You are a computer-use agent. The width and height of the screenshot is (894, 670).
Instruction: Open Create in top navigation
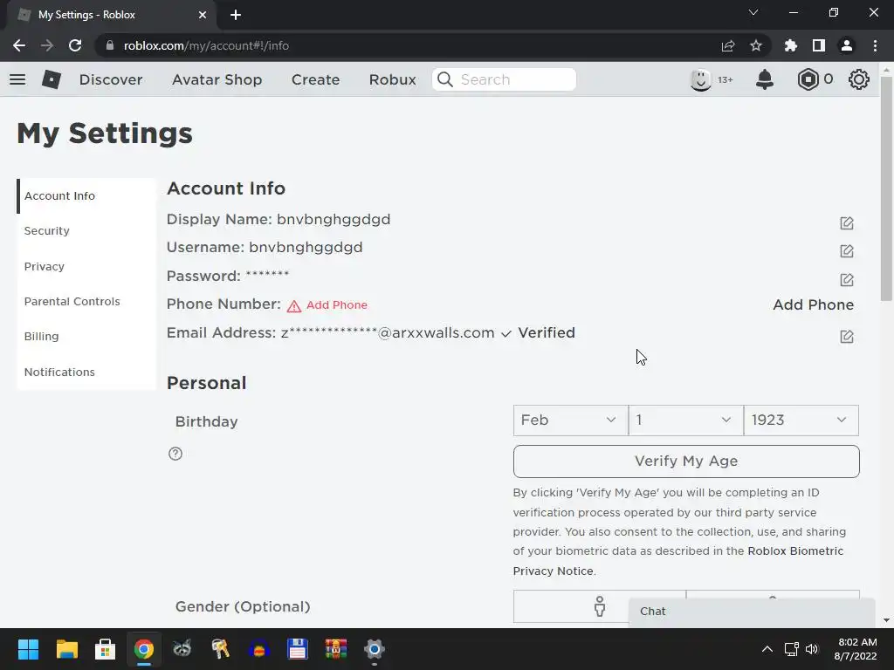[x=315, y=79]
